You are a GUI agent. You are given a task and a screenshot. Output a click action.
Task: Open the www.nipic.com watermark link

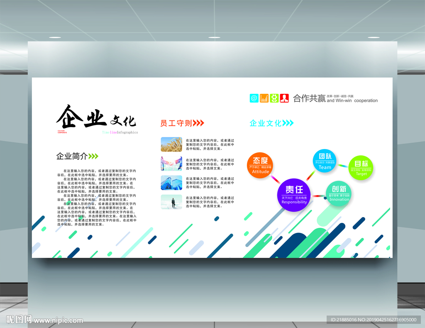58,320
